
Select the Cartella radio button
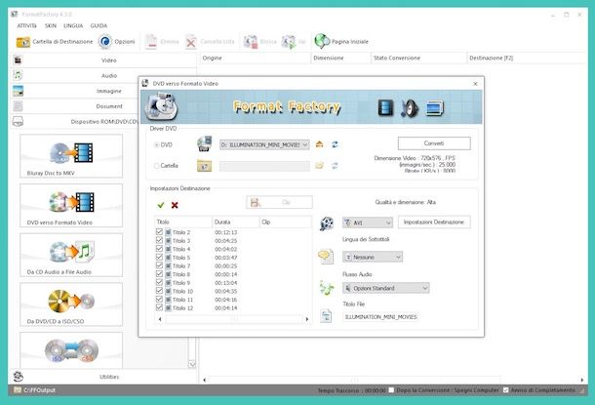[156, 166]
